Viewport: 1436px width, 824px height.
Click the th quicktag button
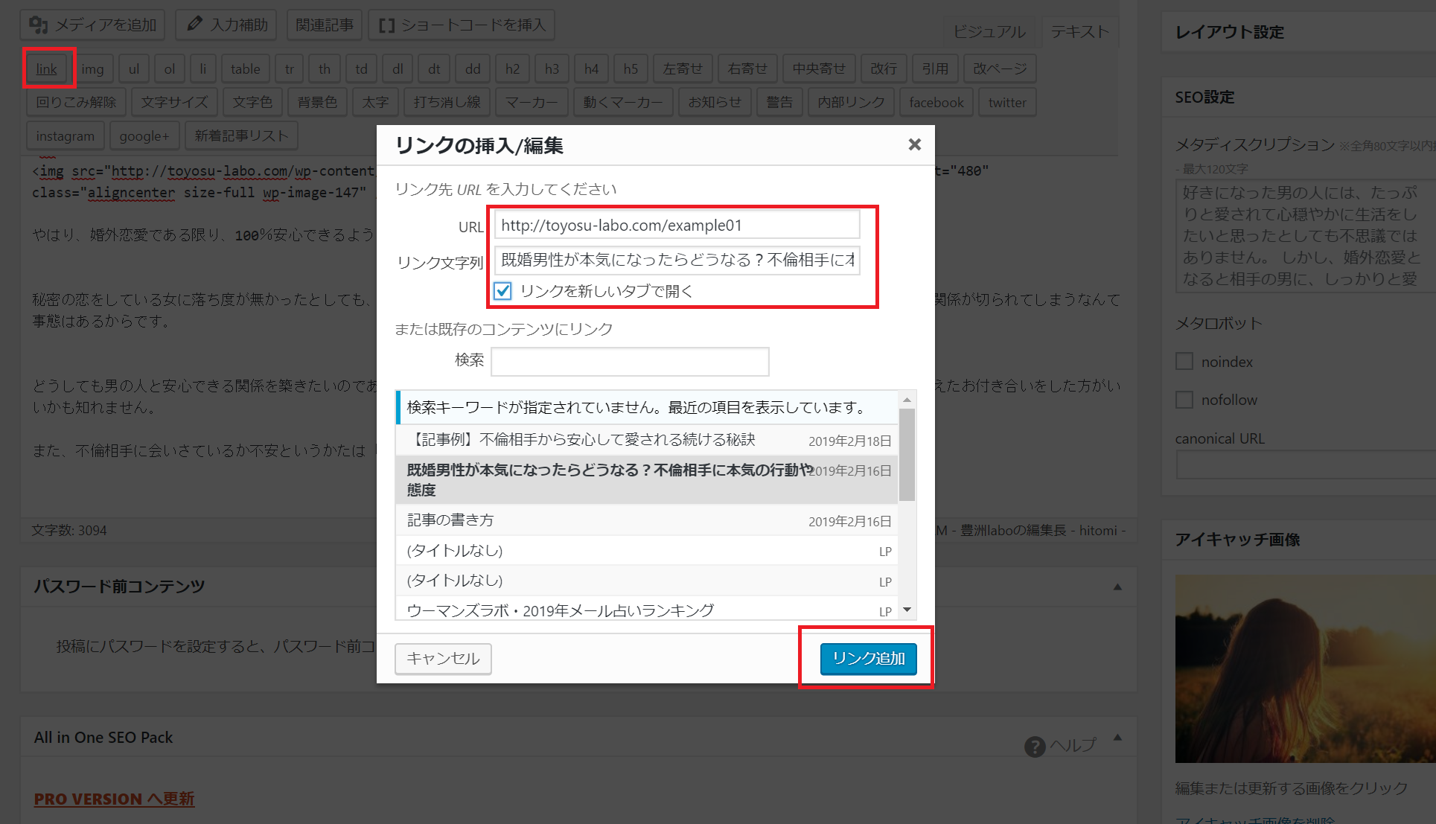tap(325, 68)
